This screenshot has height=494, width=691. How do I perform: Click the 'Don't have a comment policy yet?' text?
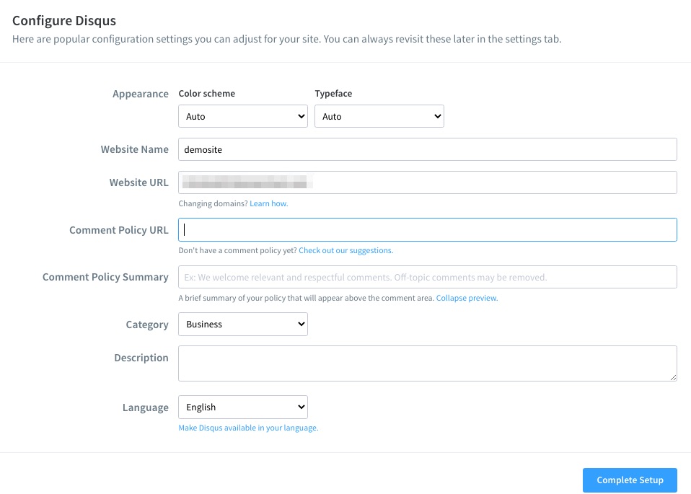click(237, 250)
